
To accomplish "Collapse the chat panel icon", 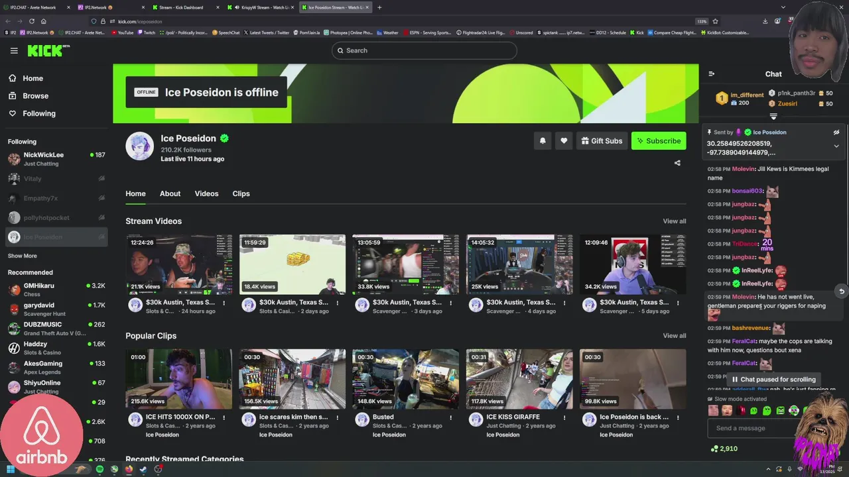I will 711,74.
